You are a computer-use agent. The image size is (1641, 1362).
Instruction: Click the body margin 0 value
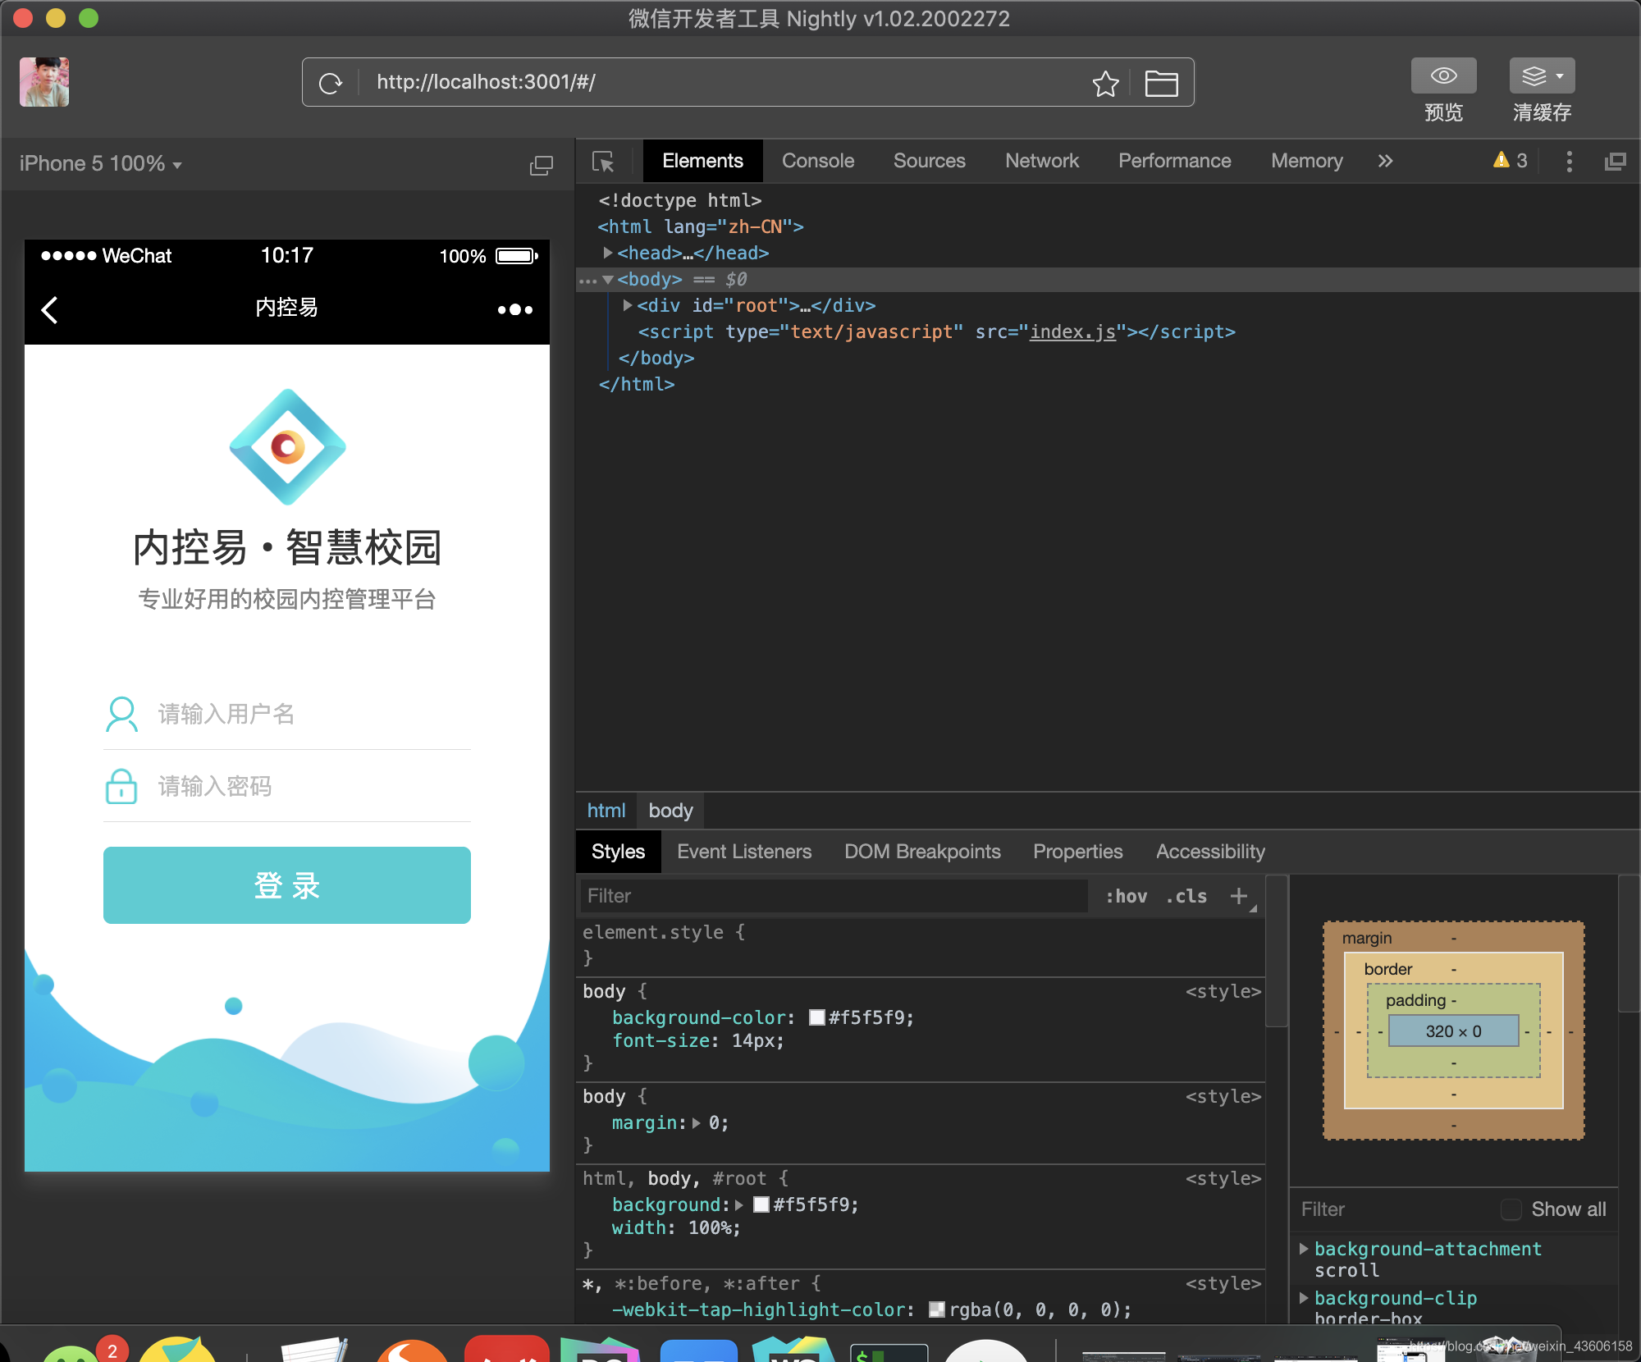(x=715, y=1123)
